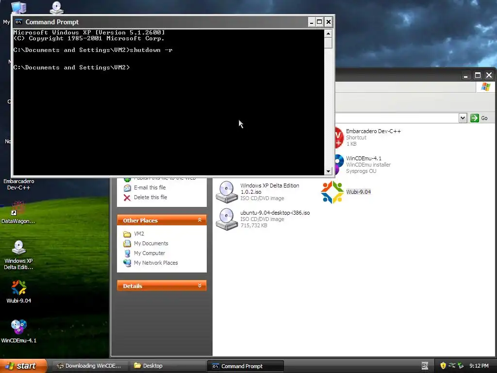
Task: Click the disc icon at top of desktop
Action: [x=56, y=7]
